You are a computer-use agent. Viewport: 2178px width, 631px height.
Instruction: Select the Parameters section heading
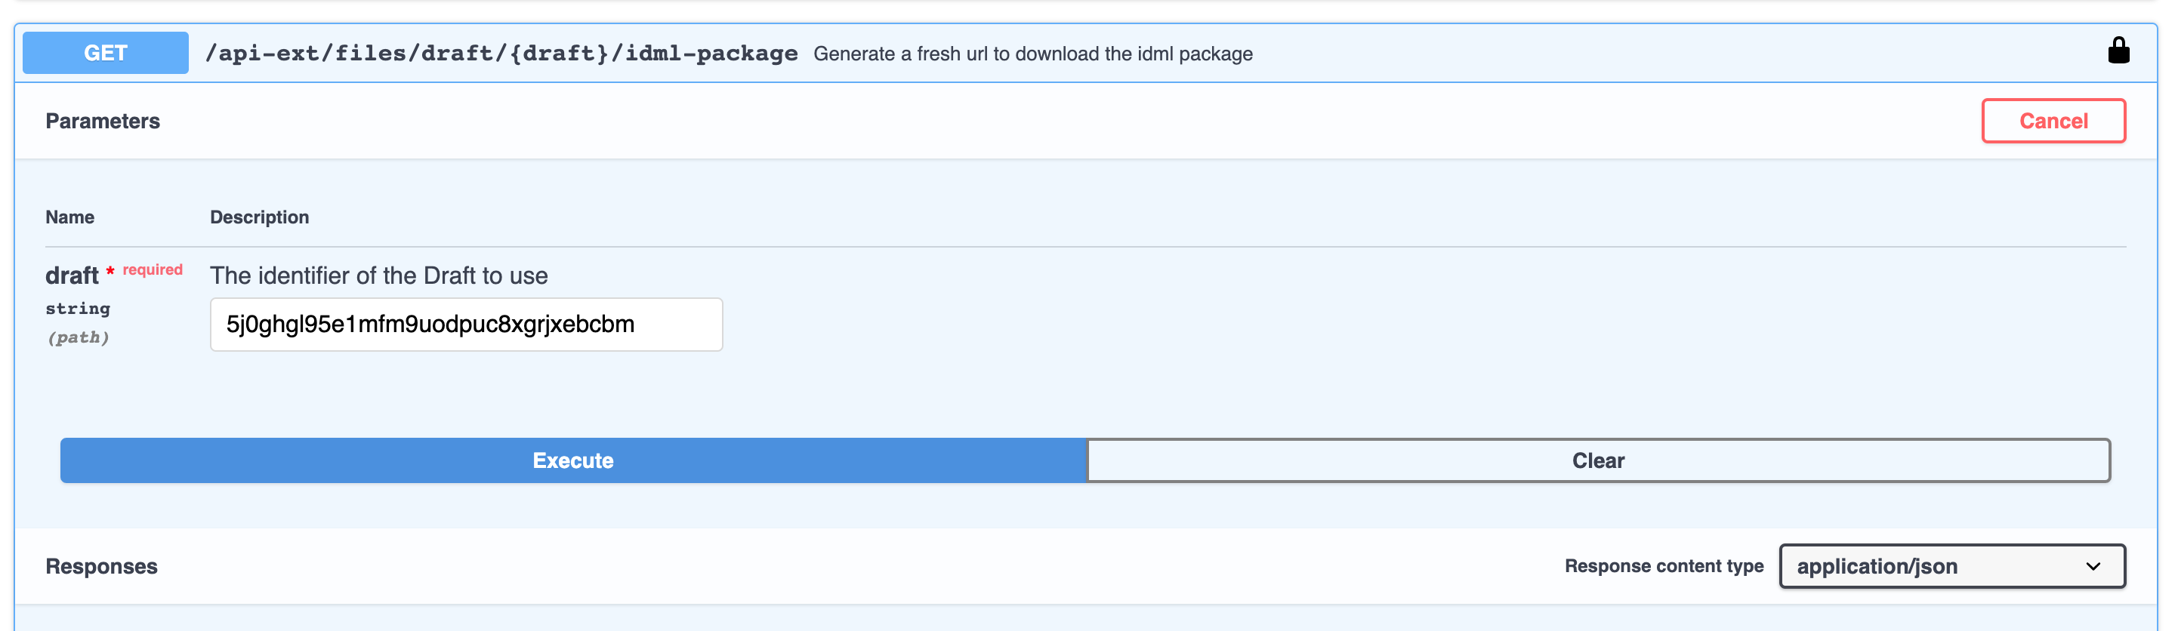coord(102,121)
